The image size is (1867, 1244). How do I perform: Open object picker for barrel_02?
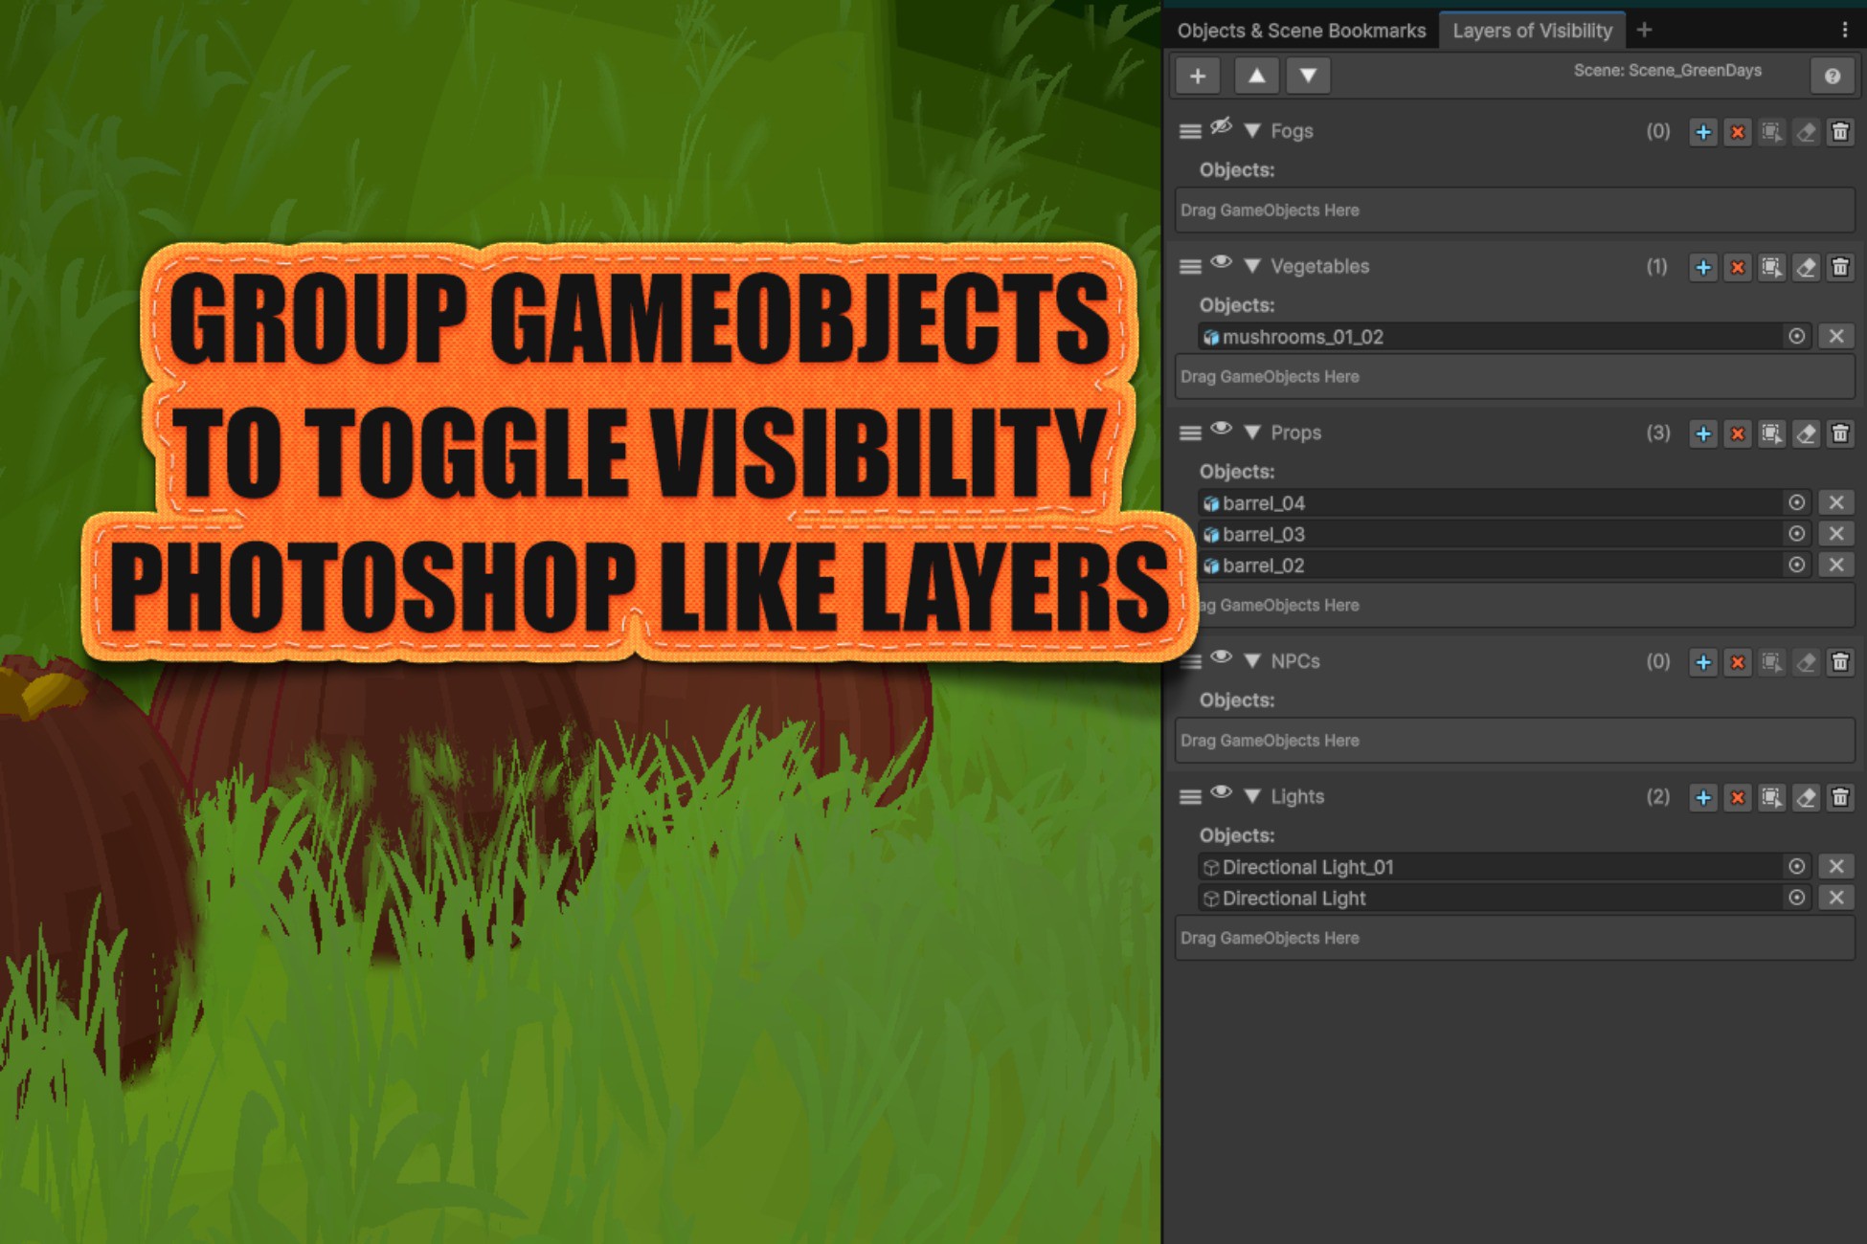(x=1796, y=566)
